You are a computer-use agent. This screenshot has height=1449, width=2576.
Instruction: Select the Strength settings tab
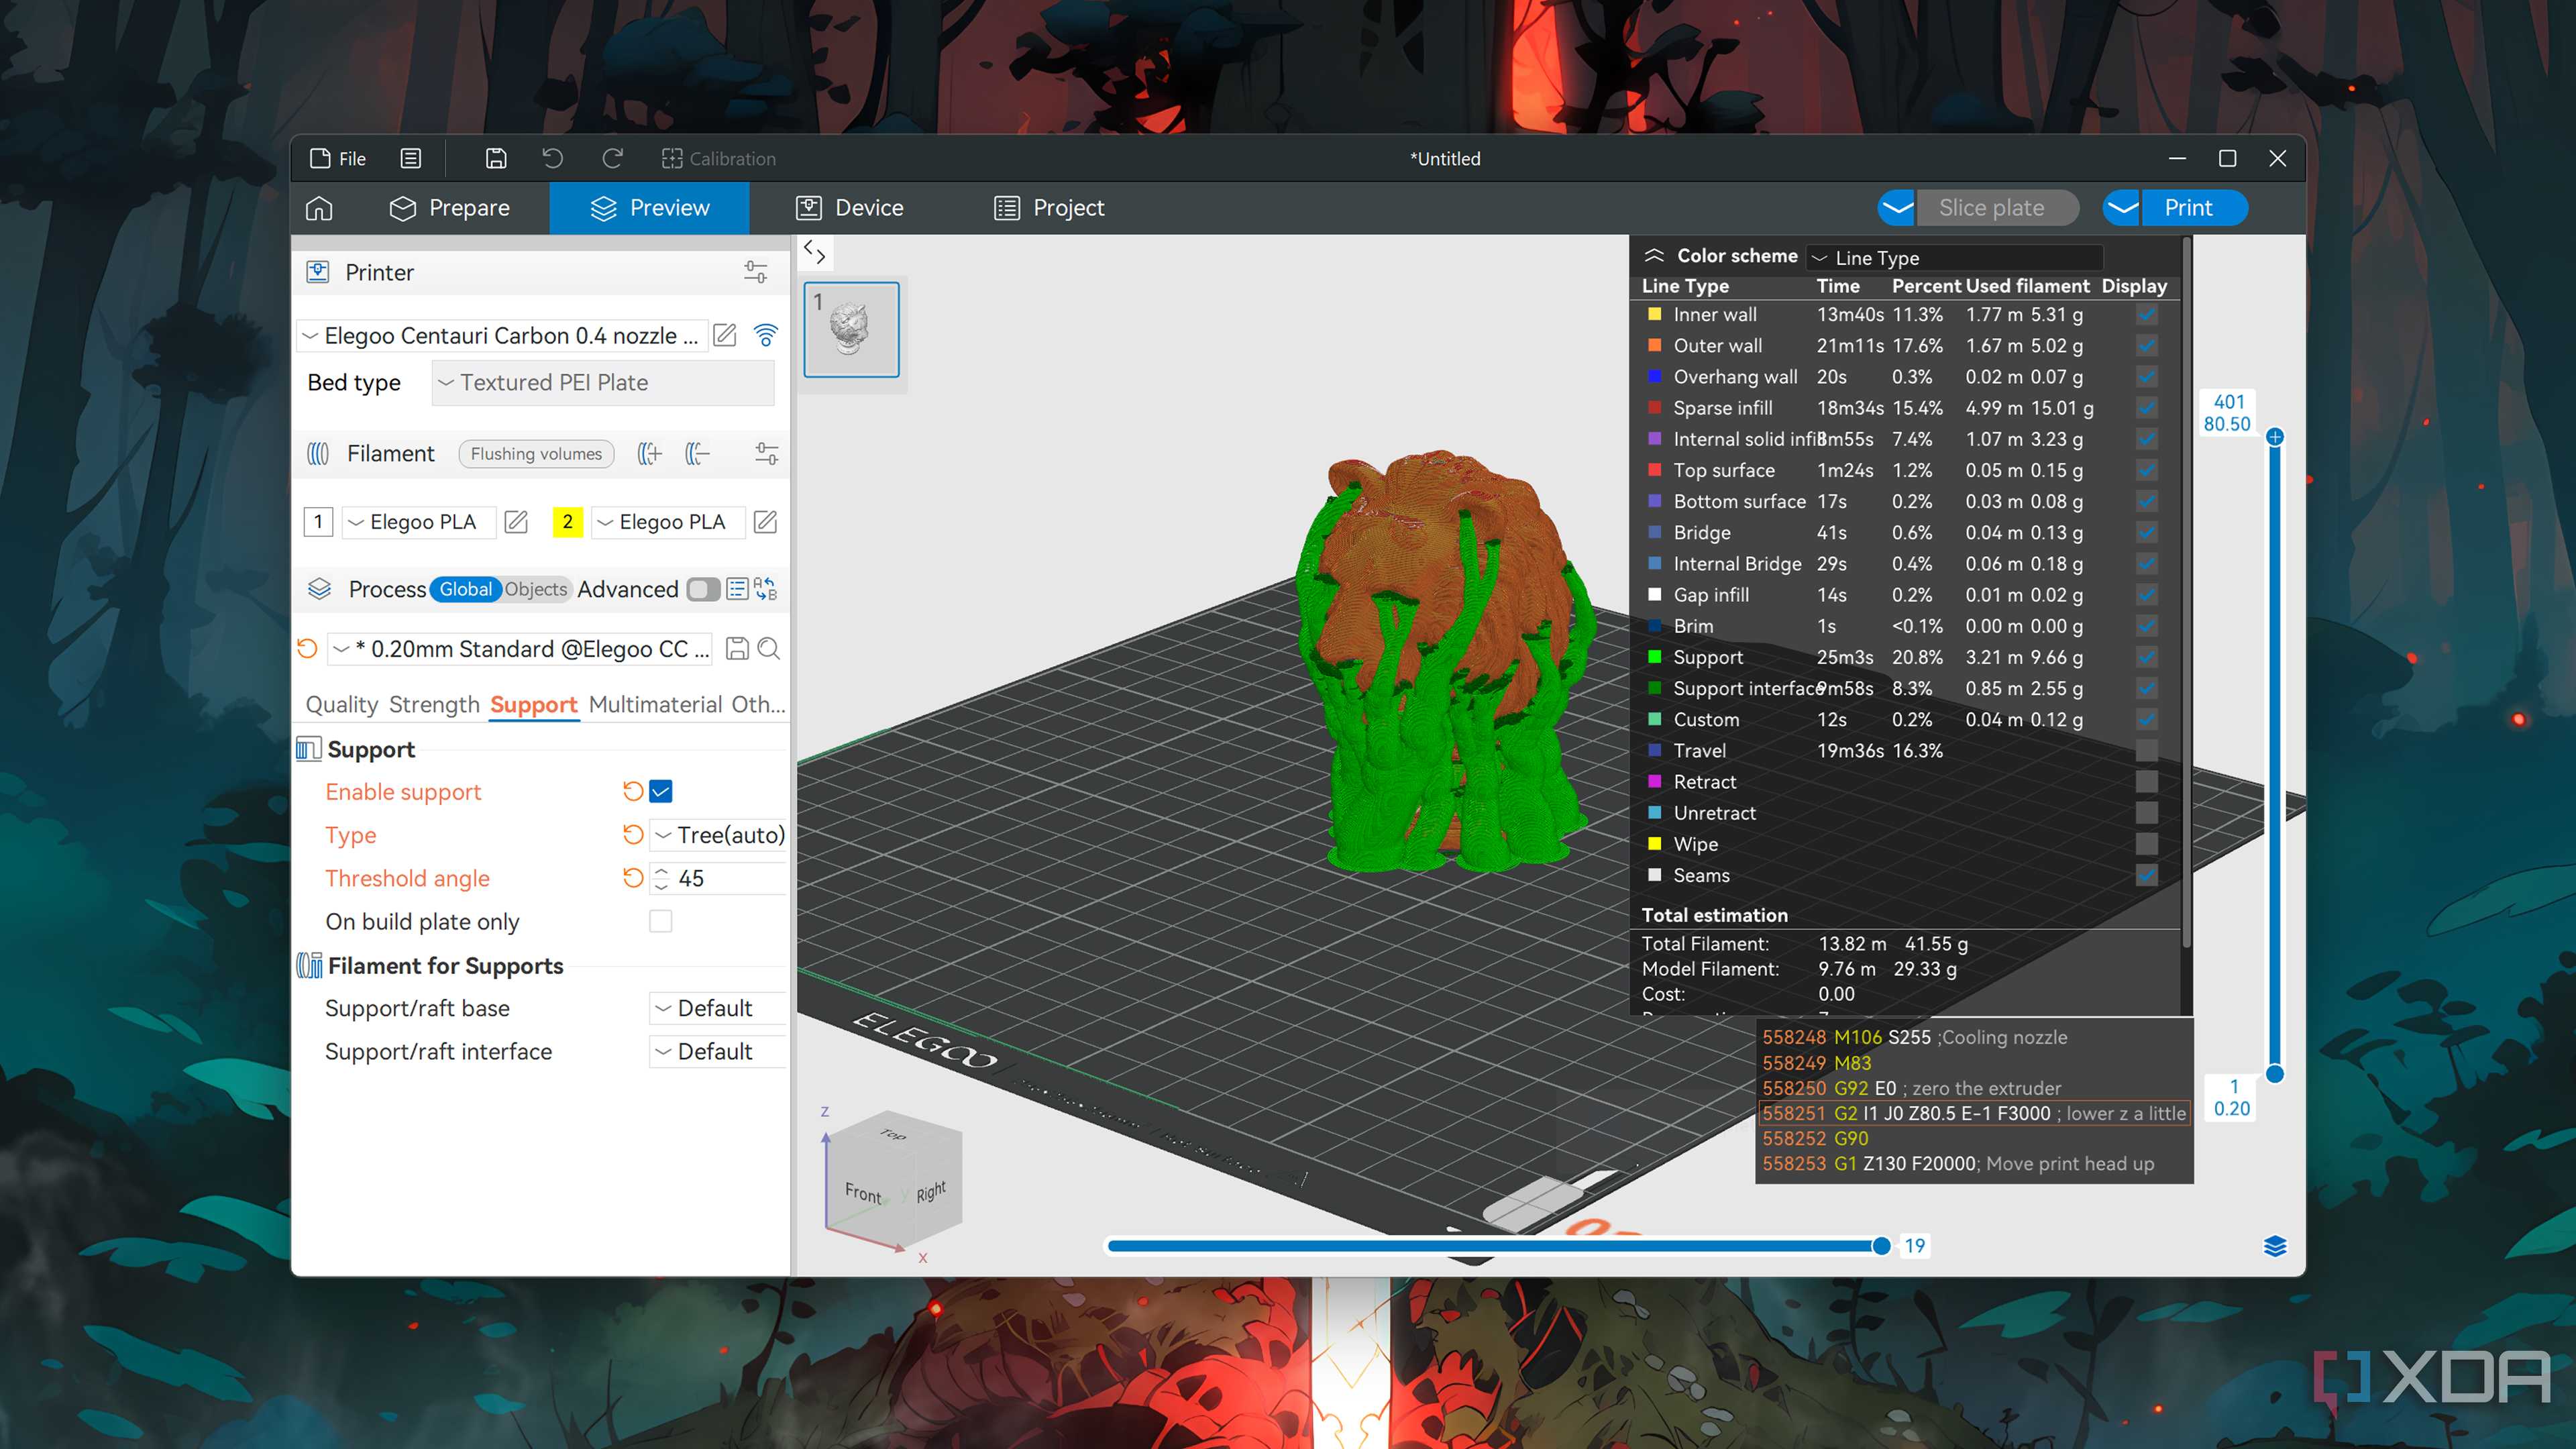point(434,704)
